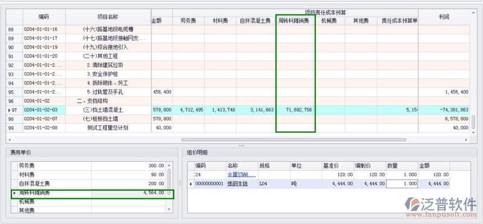The image size is (483, 224).
Task: Click the 费用单价 list's scroll-up arrow
Action: point(169,165)
